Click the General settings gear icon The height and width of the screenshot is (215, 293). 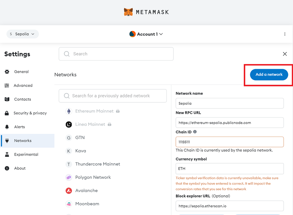pyautogui.click(x=7, y=72)
